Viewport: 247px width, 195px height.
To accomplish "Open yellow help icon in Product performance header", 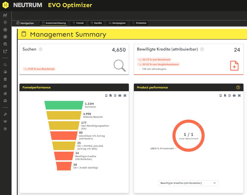I will coord(238,87).
